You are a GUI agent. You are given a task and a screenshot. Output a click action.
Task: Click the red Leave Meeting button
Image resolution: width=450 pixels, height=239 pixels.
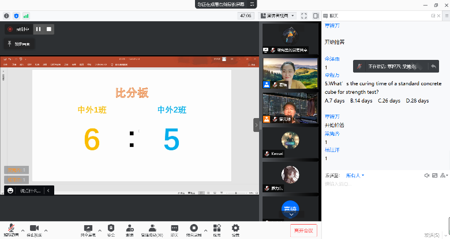303,230
